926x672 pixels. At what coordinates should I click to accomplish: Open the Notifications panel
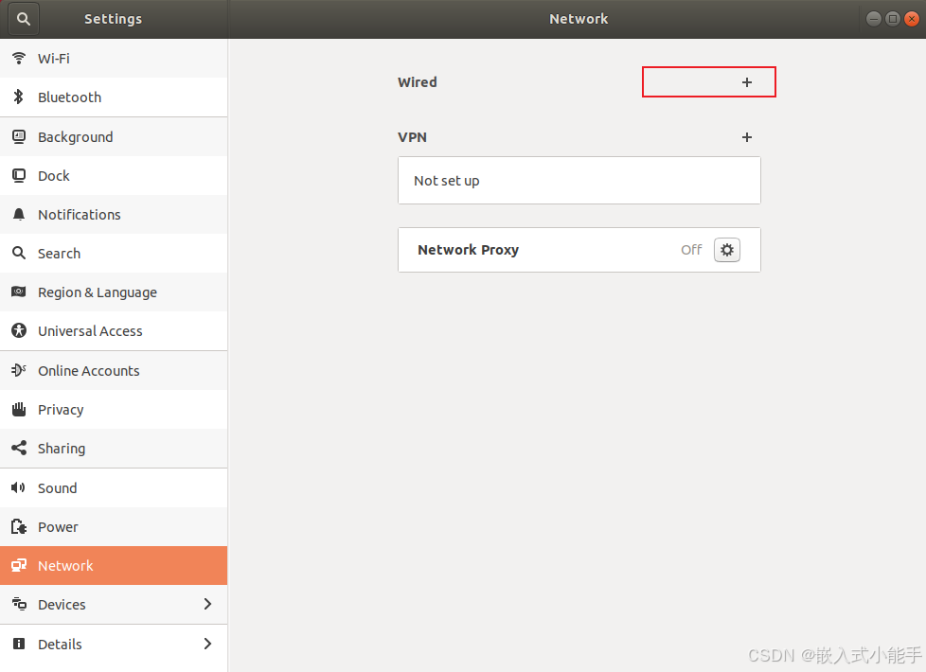(x=114, y=214)
